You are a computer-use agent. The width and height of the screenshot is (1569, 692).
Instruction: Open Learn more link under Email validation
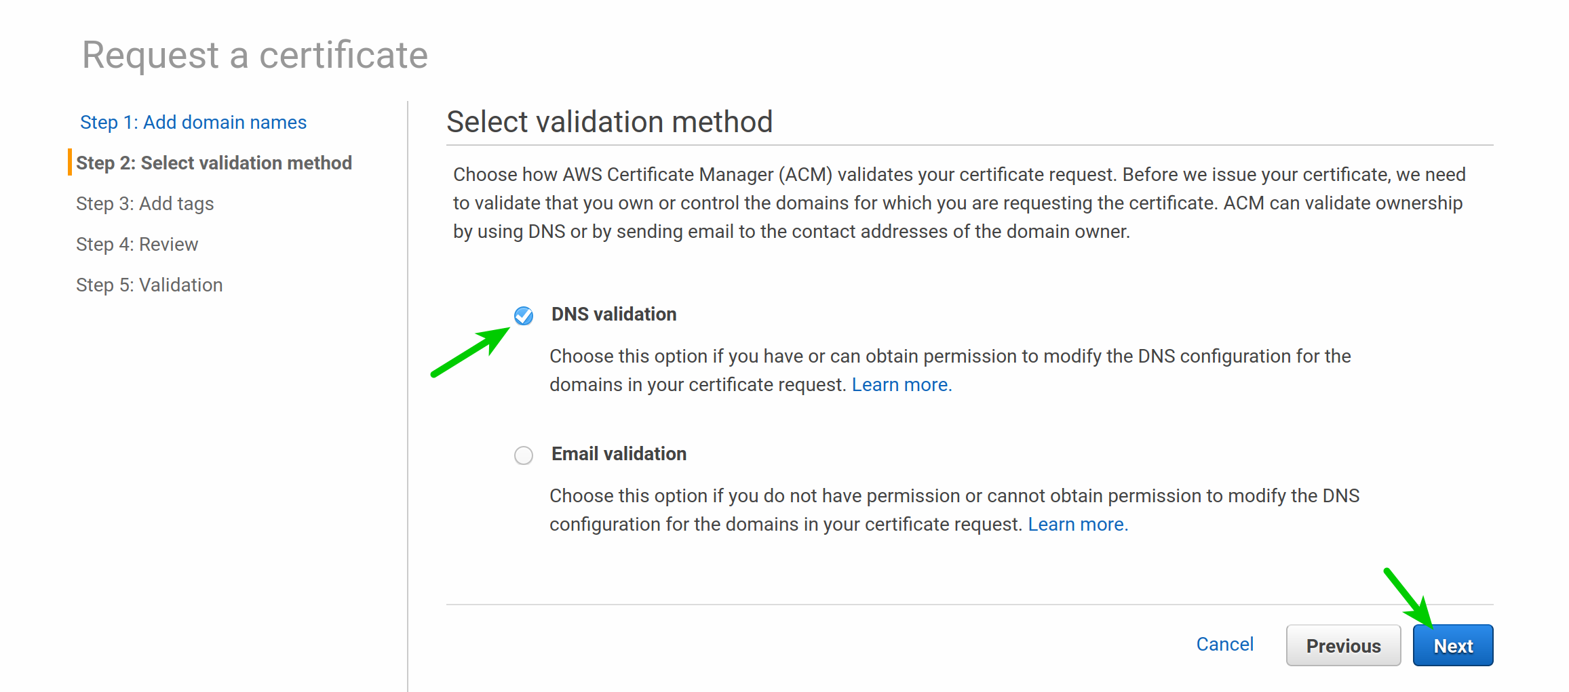pos(1078,525)
